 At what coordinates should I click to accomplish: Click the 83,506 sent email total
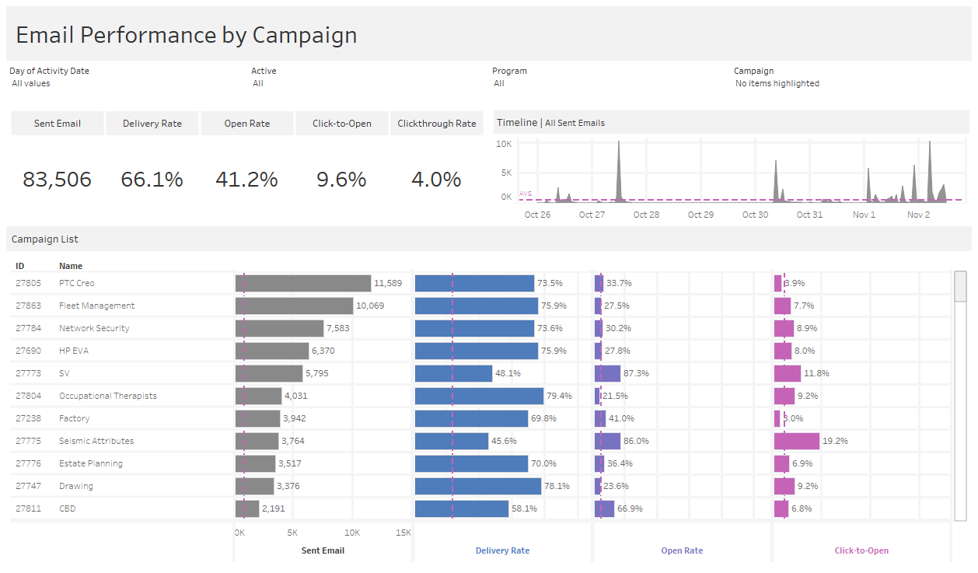click(57, 180)
